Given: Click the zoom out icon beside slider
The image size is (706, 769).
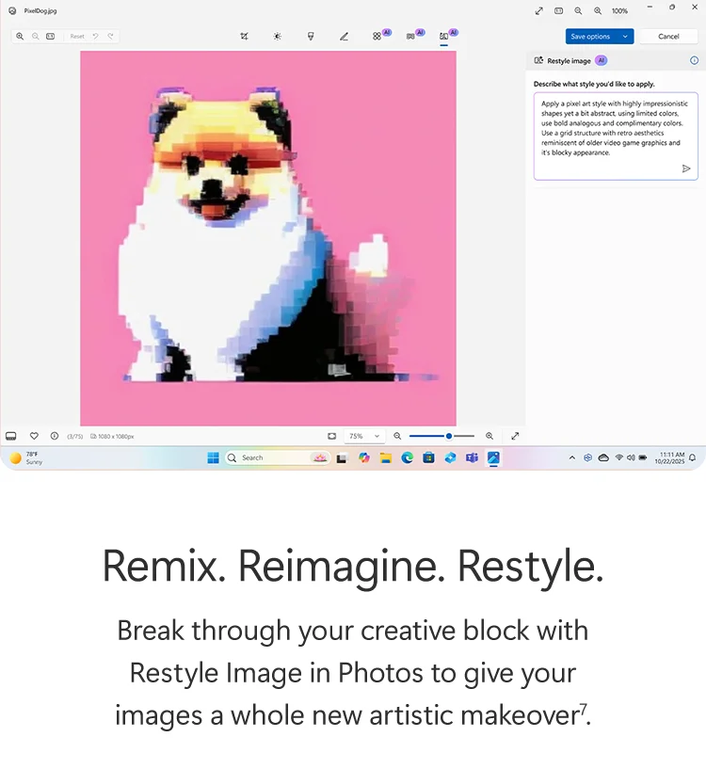Looking at the screenshot, I should (397, 436).
